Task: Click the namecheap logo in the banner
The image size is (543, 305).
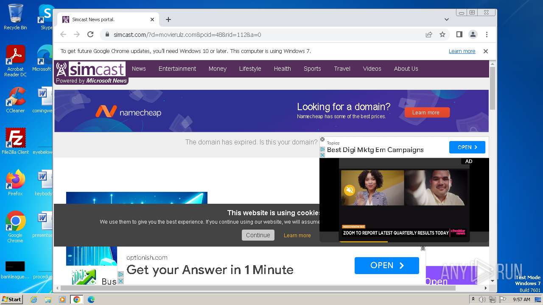Action: tap(128, 112)
